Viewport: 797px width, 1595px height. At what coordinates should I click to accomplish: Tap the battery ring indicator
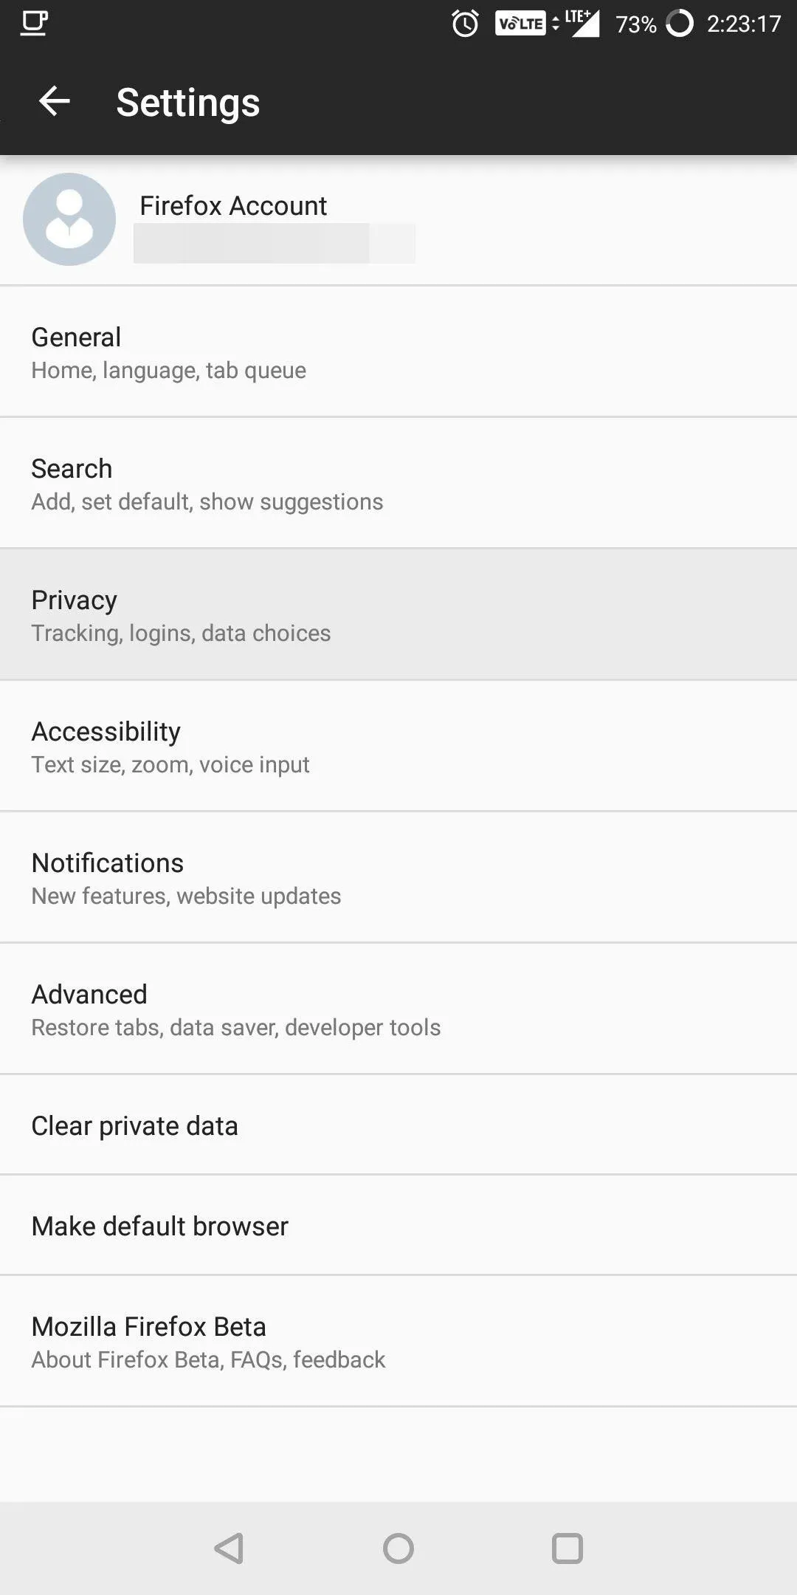click(x=680, y=24)
